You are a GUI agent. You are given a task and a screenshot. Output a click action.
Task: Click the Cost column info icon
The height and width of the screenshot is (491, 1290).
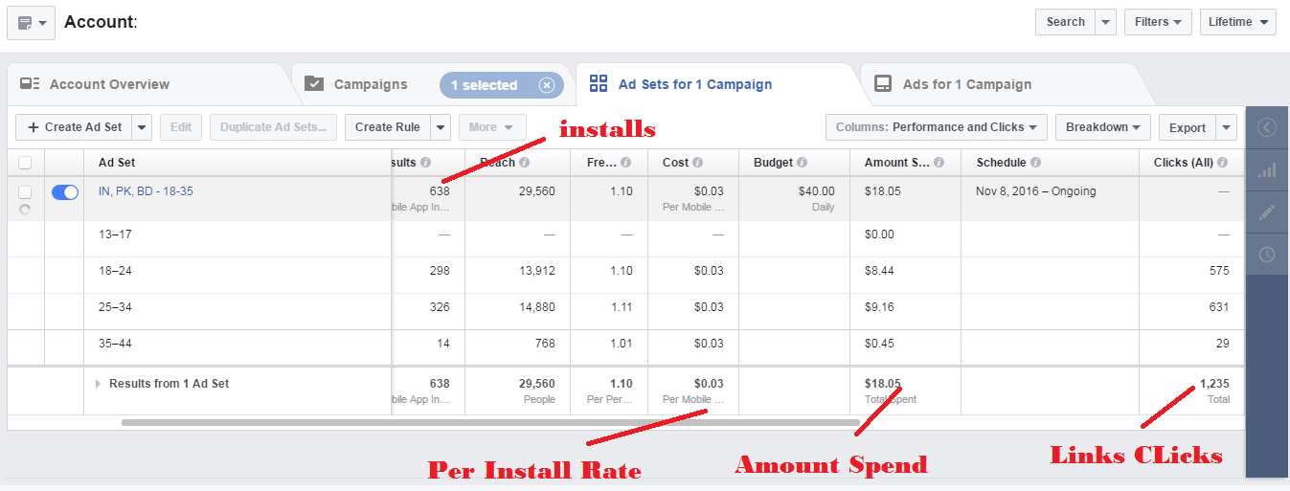point(697,163)
